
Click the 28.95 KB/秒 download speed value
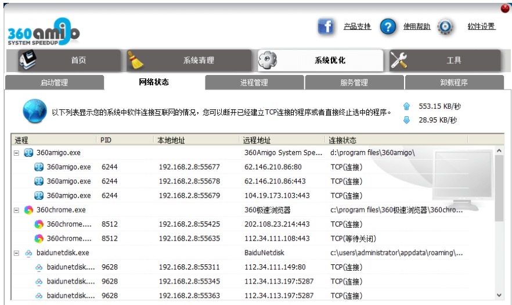tap(438, 120)
